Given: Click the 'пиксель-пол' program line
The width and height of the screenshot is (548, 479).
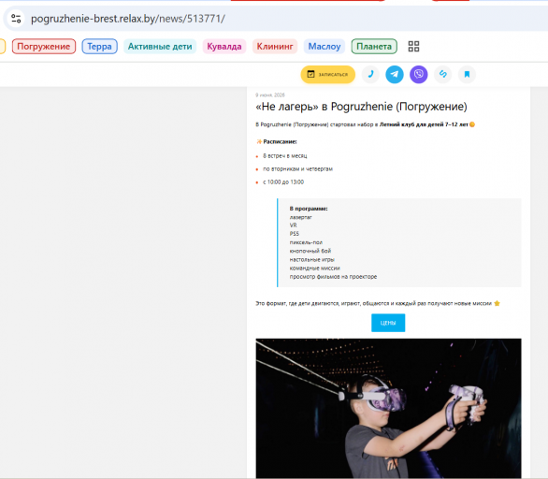Looking at the screenshot, I should 306,242.
